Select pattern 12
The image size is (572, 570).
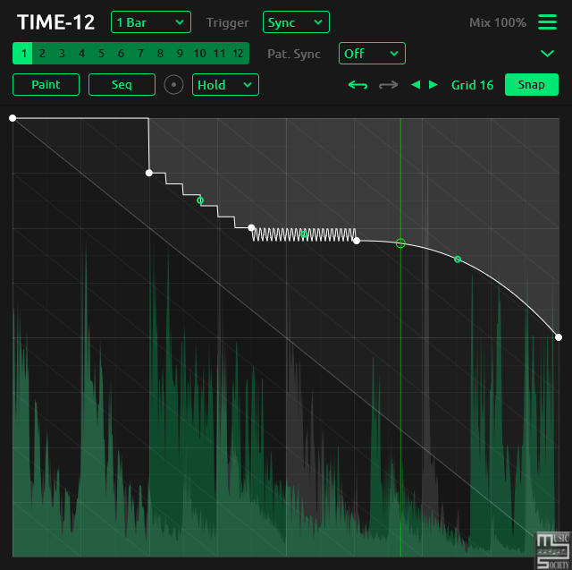(x=239, y=54)
